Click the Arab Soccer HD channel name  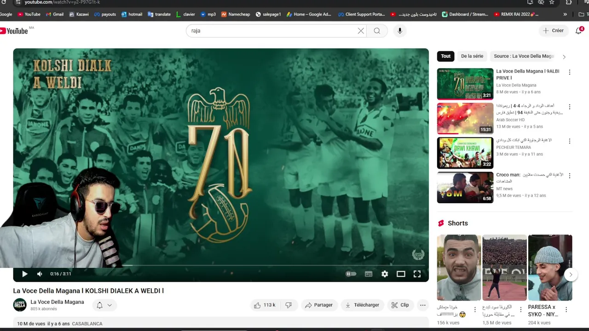pos(510,120)
